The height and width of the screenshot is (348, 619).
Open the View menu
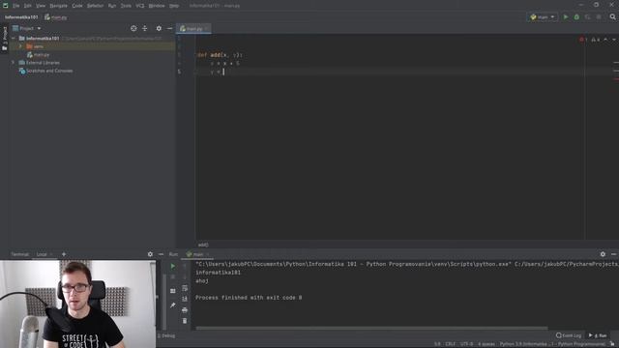point(41,6)
